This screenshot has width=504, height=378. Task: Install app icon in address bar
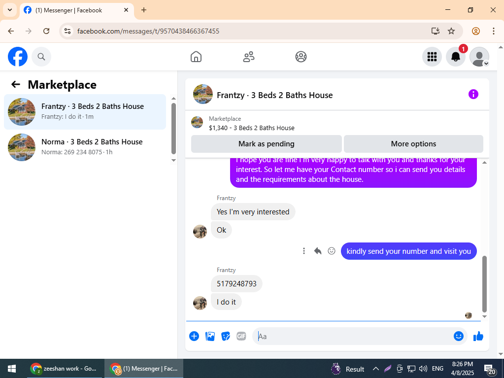tap(435, 31)
